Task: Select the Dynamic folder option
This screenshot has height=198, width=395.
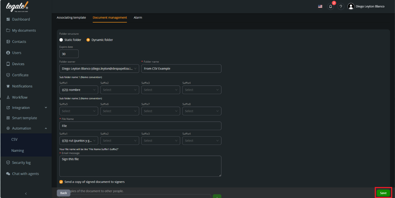Action: [x=88, y=40]
